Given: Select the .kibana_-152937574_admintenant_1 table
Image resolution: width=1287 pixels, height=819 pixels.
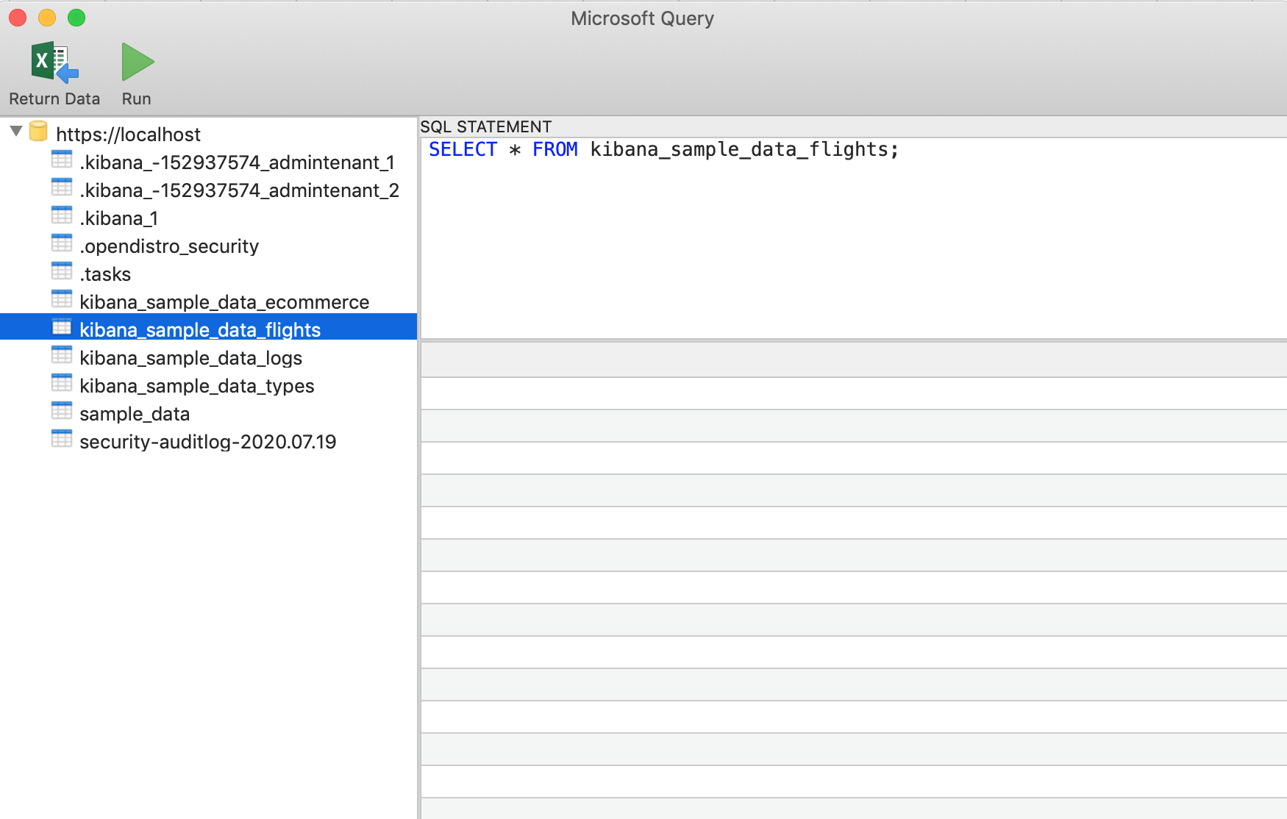Looking at the screenshot, I should 237,162.
